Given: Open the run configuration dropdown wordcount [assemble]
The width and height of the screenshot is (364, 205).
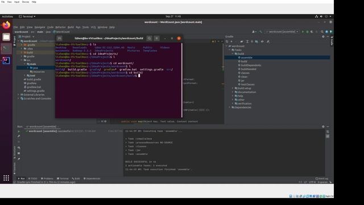Looking at the screenshot, I should point(282,32).
